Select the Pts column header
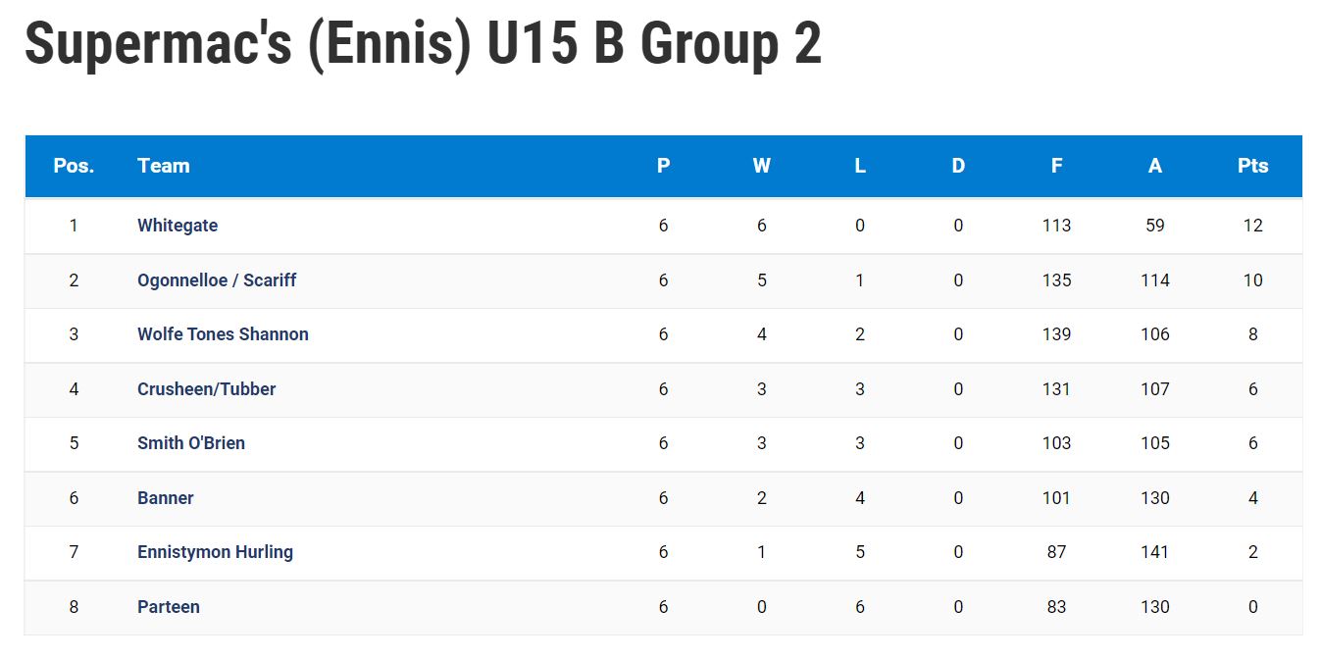Screen dimensions: 1321x660 point(1253,166)
